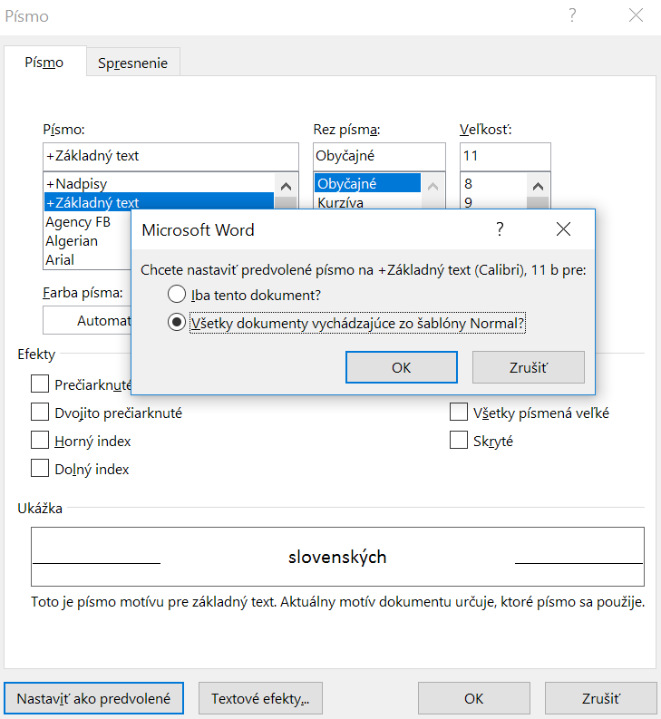The image size is (661, 719).
Task: Confirm with OK in Microsoft Word dialog
Action: pyautogui.click(x=402, y=367)
